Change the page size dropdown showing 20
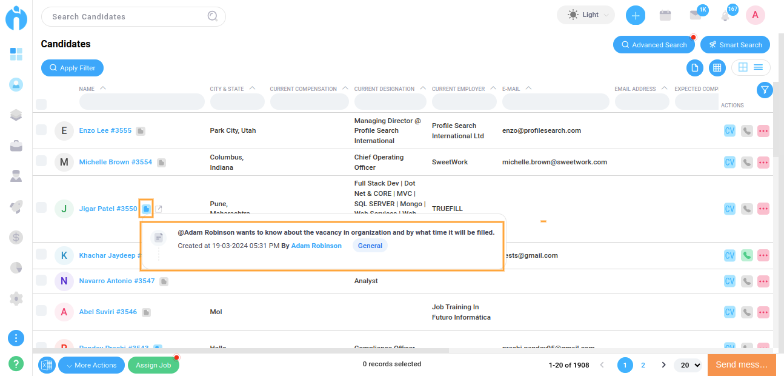This screenshot has width=784, height=376. point(690,365)
